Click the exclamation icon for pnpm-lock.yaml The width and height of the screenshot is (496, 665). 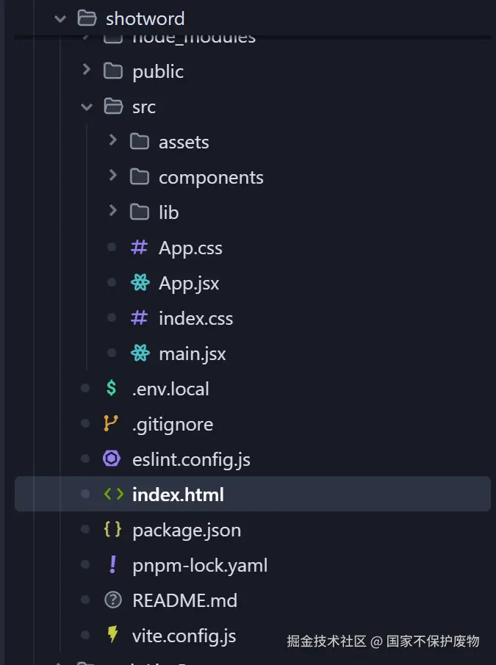pos(112,565)
